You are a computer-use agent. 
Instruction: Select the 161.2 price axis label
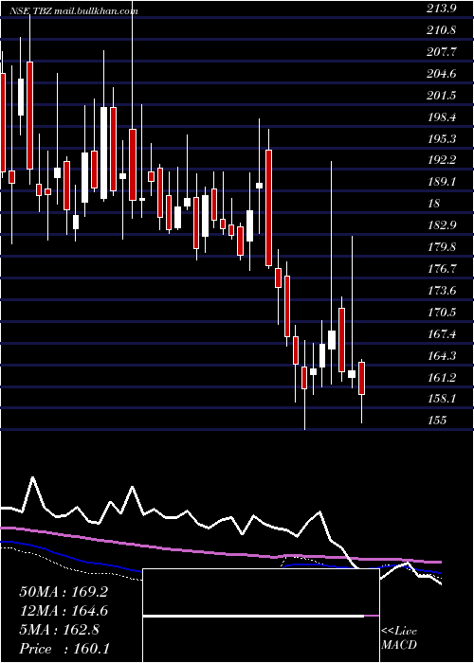point(442,377)
